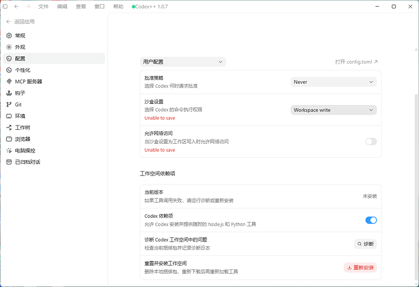The image size is (419, 287).
Task: Click the 重置并安装工作空间 label
Action: (x=165, y=263)
